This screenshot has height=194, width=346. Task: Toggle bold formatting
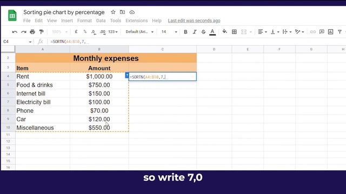click(185, 32)
